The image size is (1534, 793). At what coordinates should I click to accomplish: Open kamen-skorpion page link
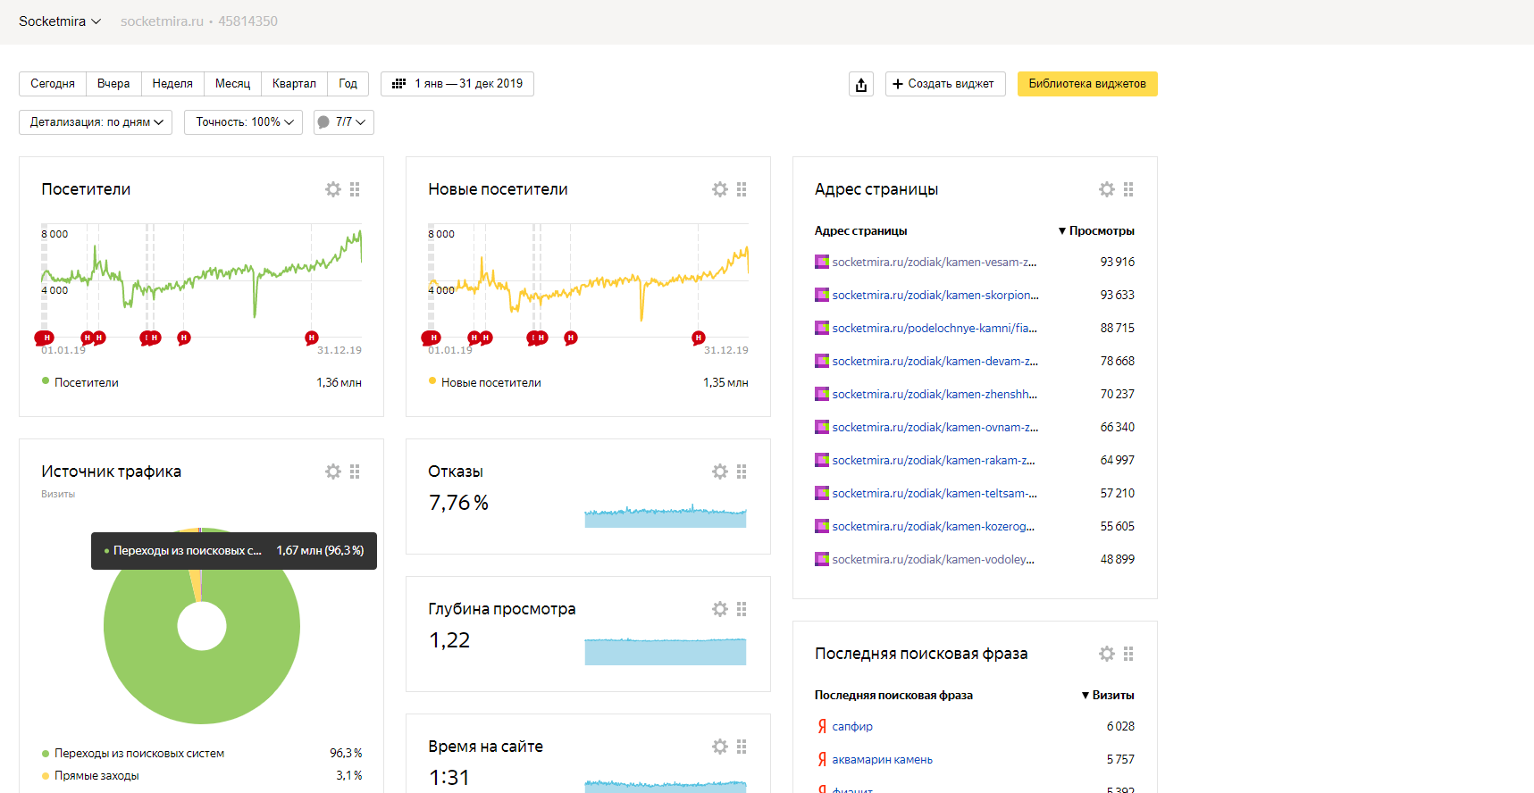pyautogui.click(x=935, y=295)
